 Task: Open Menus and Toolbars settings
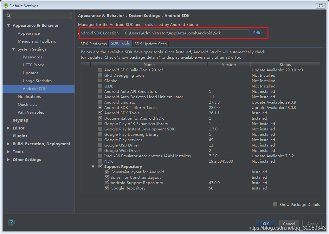click(x=37, y=41)
